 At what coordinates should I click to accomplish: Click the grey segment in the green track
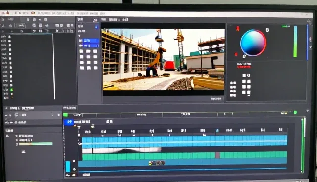pyautogui.click(x=218, y=155)
